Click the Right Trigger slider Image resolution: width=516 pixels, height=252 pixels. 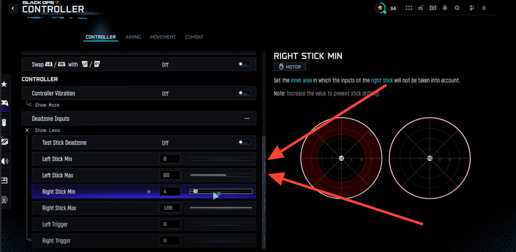[221, 240]
